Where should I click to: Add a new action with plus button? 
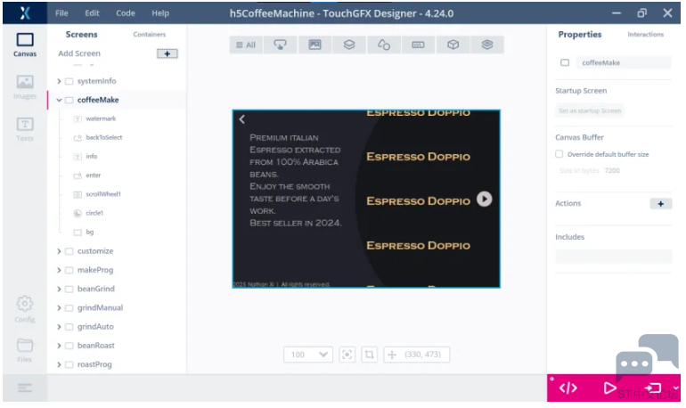661,204
